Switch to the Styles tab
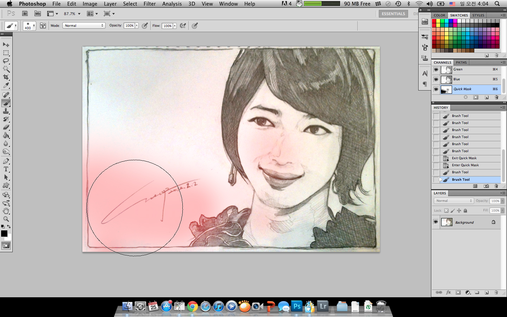This screenshot has height=317, width=507. [478, 15]
